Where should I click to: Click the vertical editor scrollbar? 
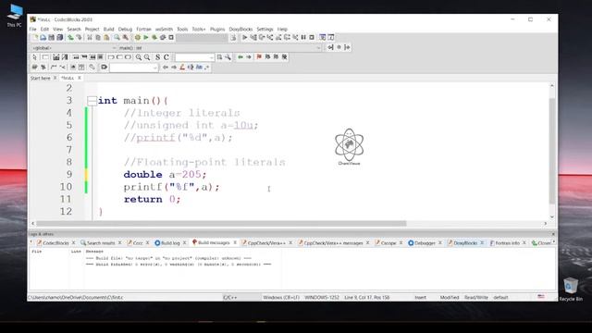pyautogui.click(x=552, y=151)
